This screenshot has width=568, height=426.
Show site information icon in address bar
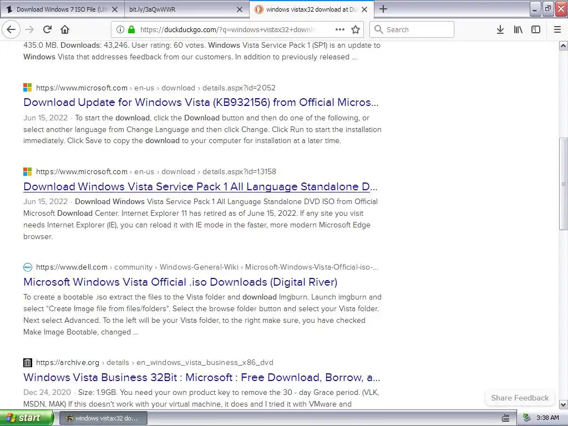coord(120,30)
